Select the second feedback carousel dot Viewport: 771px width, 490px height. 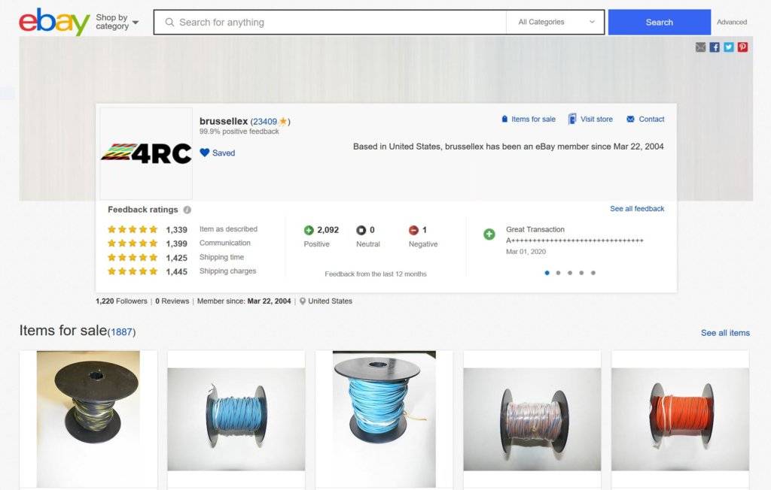click(x=558, y=273)
